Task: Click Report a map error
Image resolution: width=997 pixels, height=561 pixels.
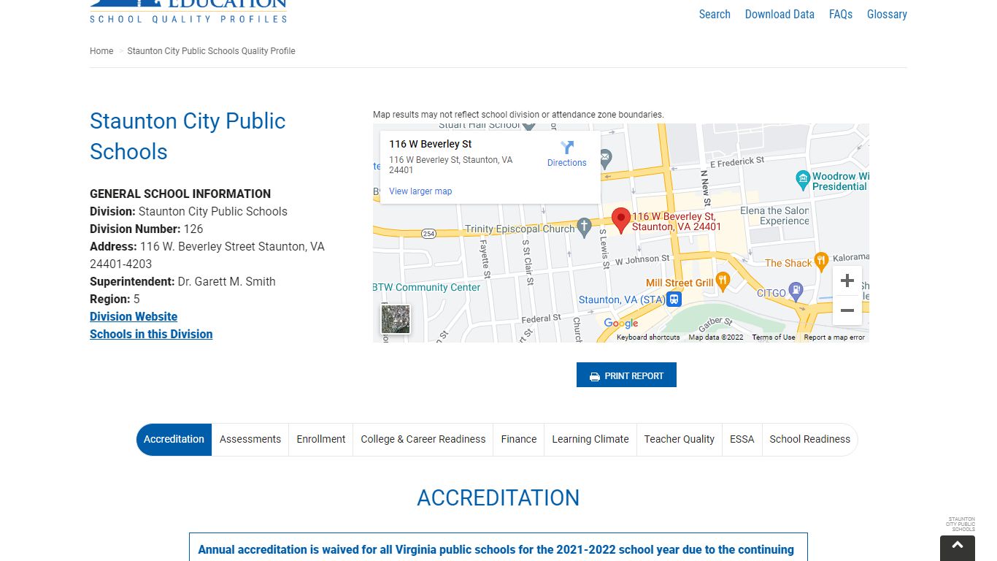Action: click(x=834, y=337)
